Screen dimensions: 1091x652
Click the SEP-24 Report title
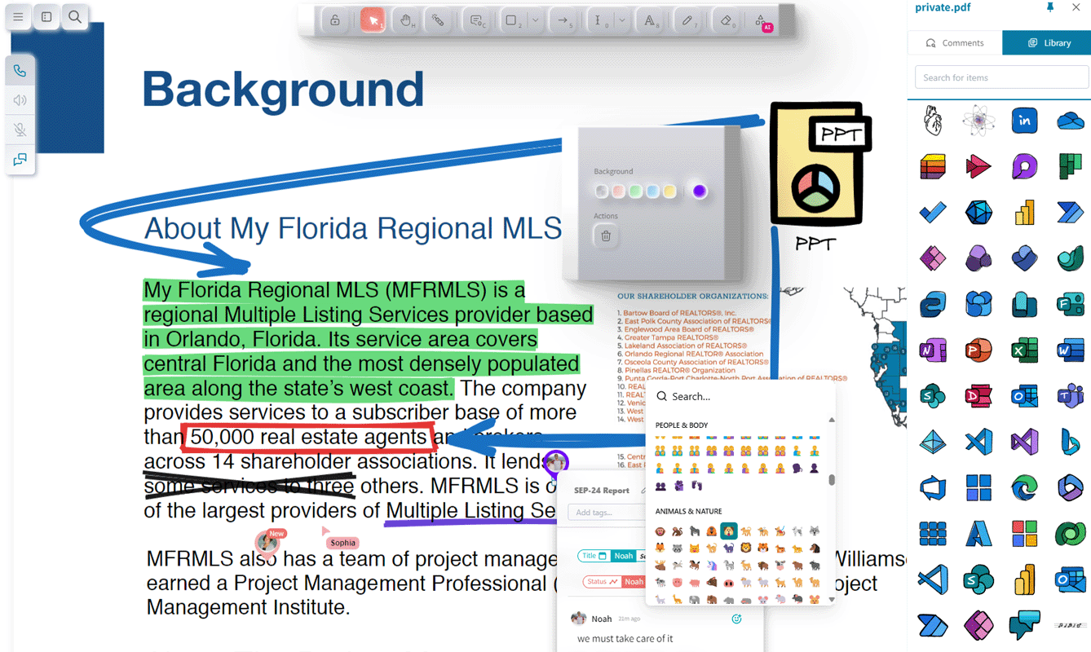pyautogui.click(x=602, y=491)
